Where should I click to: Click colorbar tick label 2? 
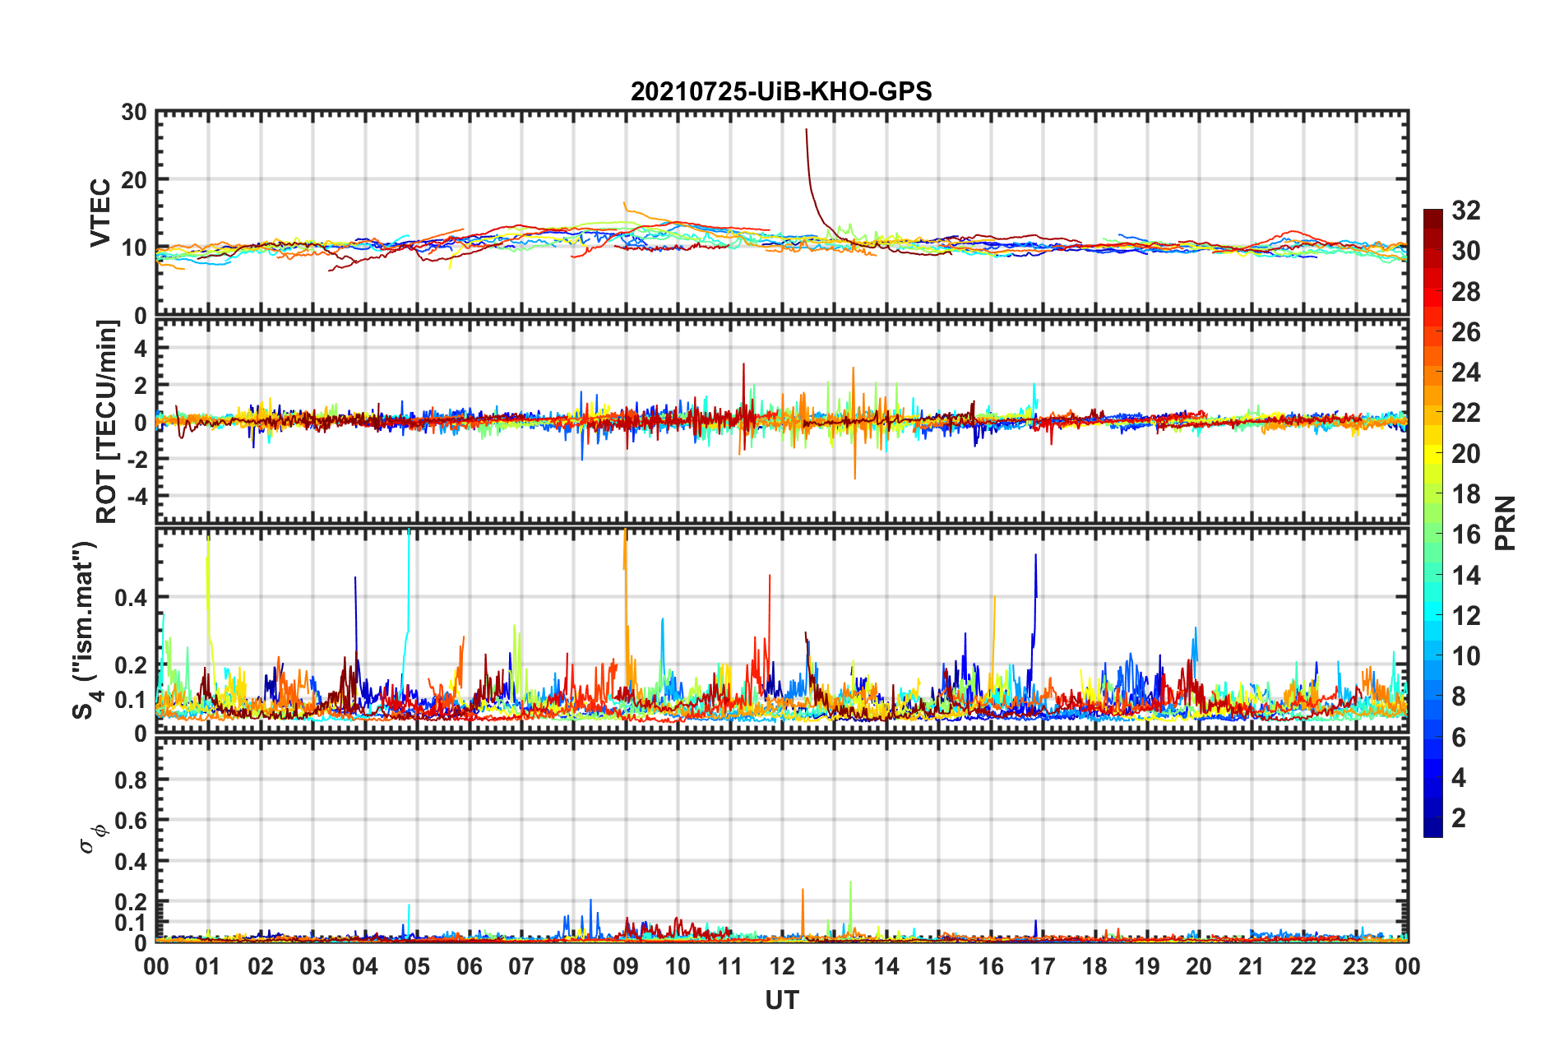click(x=1459, y=818)
